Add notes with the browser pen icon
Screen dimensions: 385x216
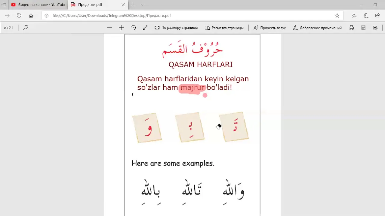click(366, 16)
